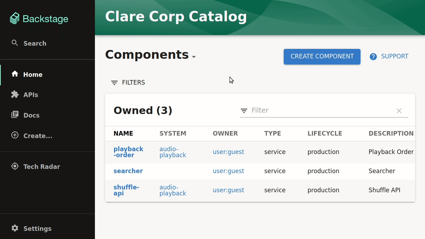Image resolution: width=425 pixels, height=239 pixels.
Task: Open the shuffle-api component
Action: tap(126, 190)
